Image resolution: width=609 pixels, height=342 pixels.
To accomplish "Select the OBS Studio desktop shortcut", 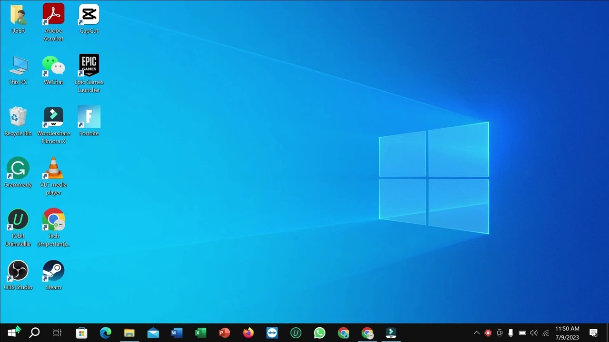I will pyautogui.click(x=18, y=275).
